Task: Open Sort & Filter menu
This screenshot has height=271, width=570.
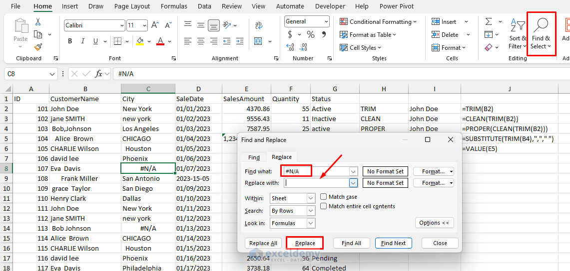Action: point(518,34)
